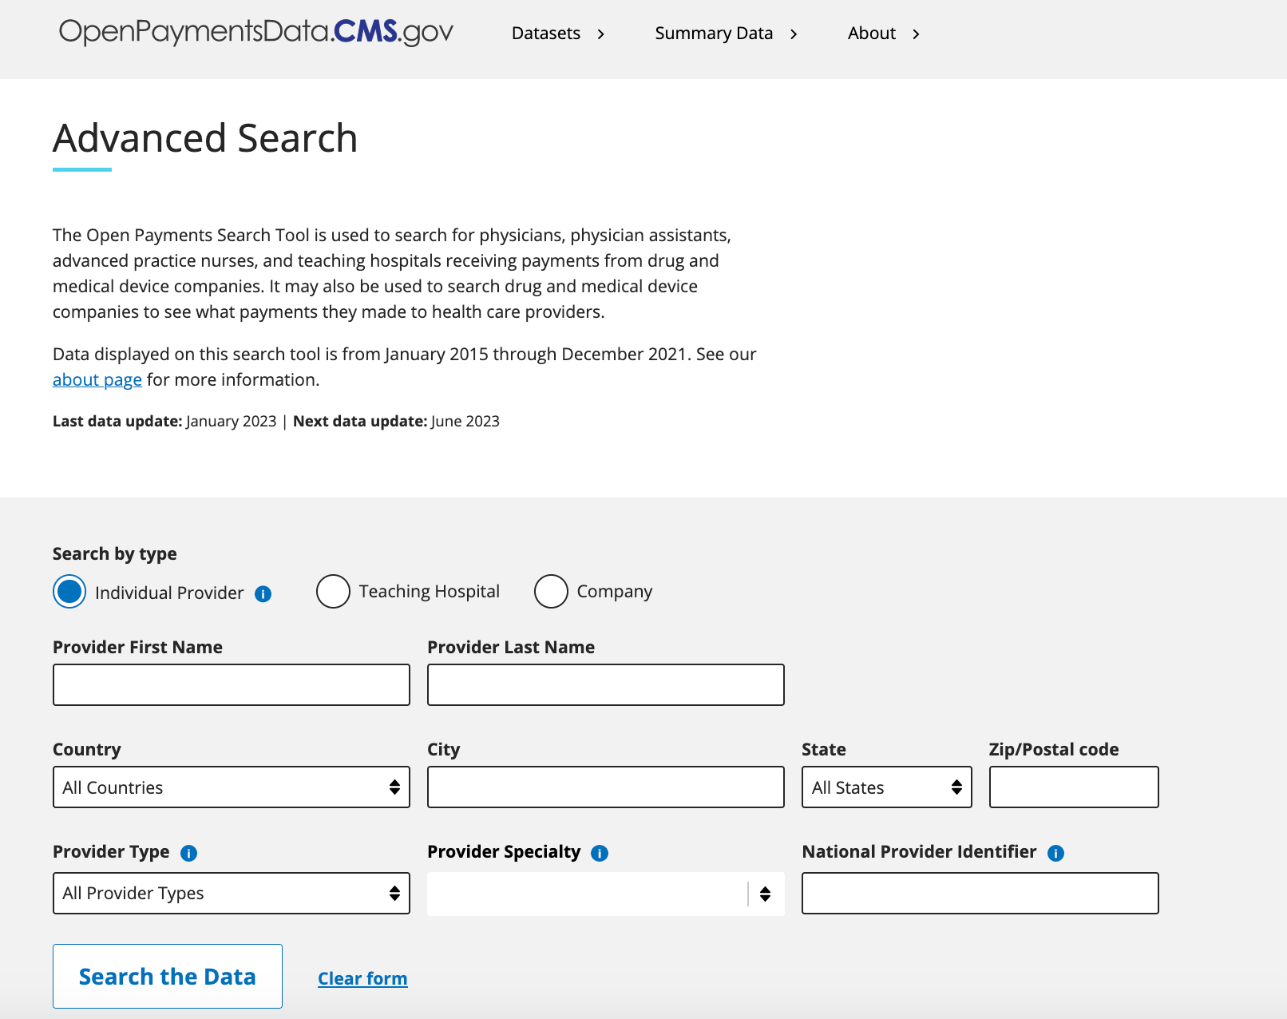Follow the about page link
Image resolution: width=1287 pixels, height=1019 pixels.
tap(97, 380)
